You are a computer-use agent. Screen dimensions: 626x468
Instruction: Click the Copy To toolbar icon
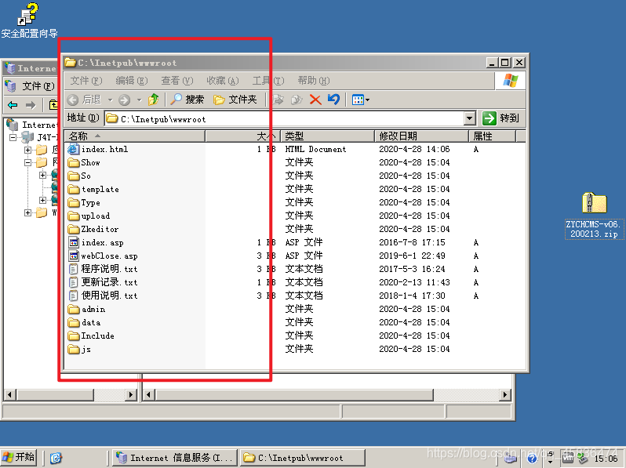click(297, 100)
